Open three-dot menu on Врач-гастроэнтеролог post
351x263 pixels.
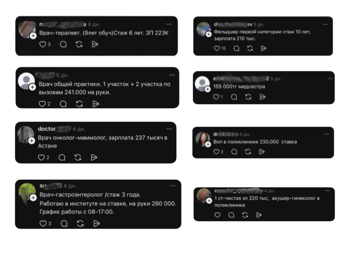click(173, 186)
